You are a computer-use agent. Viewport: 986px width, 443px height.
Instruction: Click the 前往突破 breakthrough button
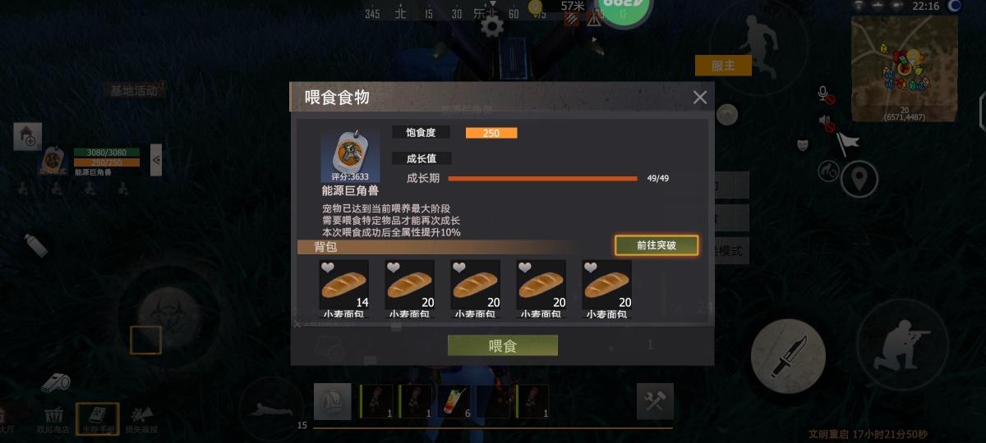click(x=657, y=245)
